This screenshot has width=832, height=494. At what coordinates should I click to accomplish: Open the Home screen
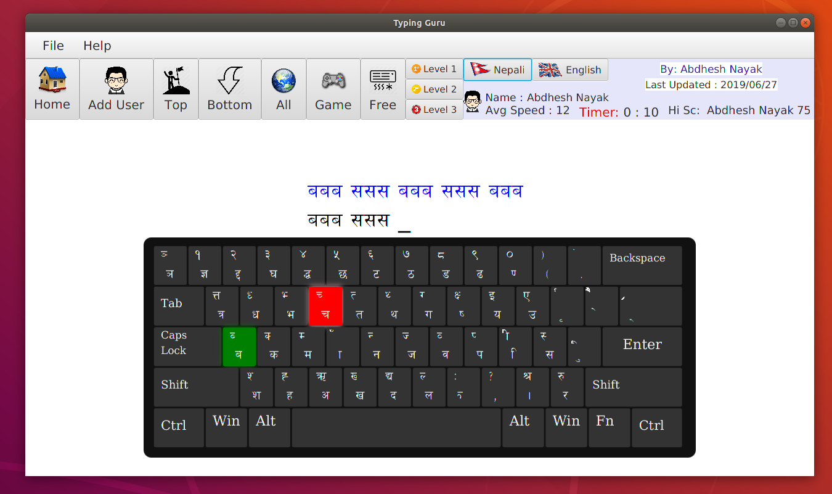tap(52, 89)
